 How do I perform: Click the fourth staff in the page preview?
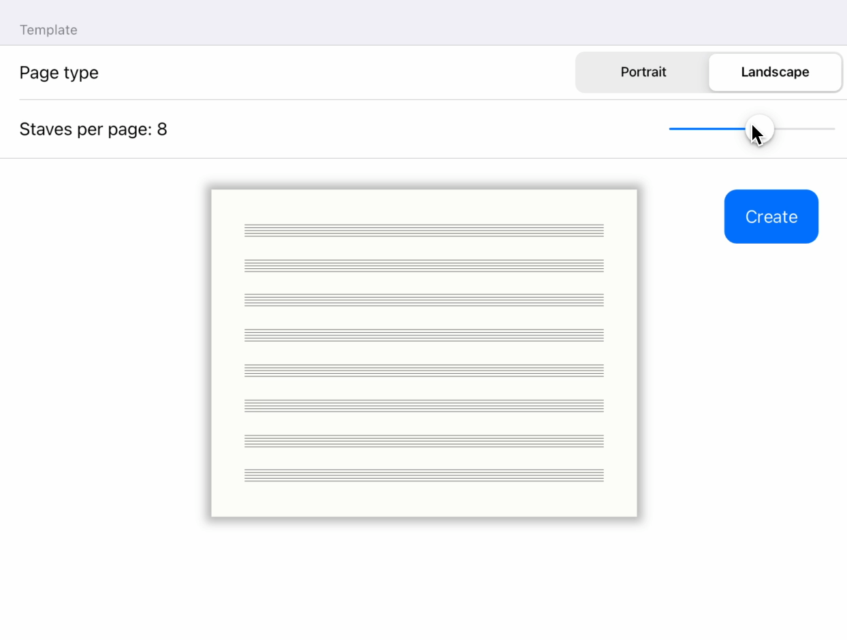(423, 336)
